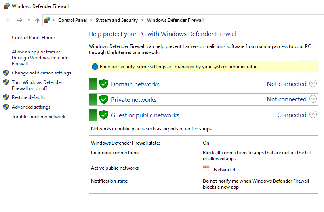Image resolution: width=324 pixels, height=212 pixels.
Task: Open Allow an app or feature link
Action: tap(41, 57)
